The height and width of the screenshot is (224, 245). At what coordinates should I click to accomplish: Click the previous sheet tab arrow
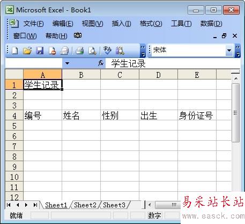click(18, 205)
